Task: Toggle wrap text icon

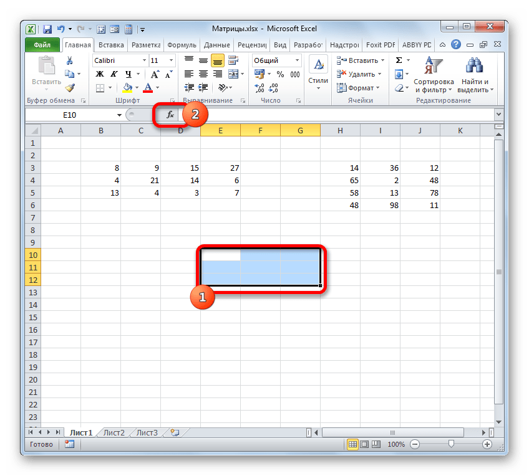Action: [233, 60]
